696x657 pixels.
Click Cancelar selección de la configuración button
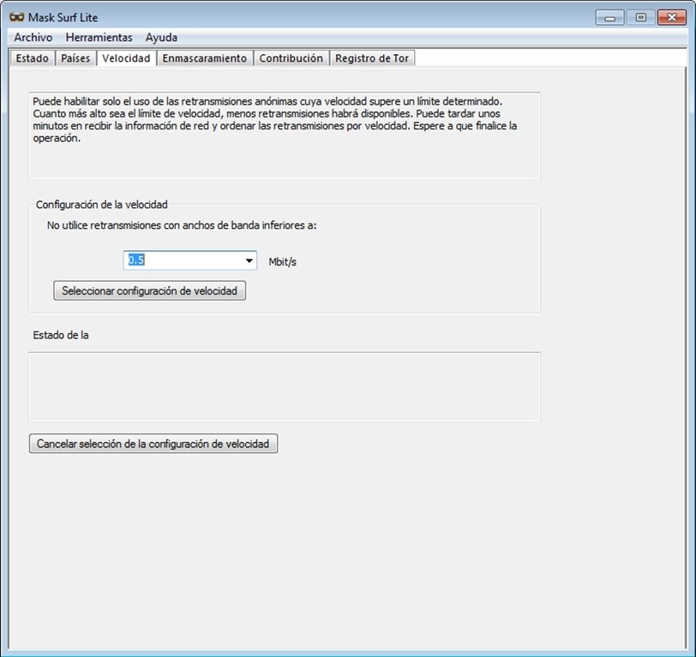tap(153, 444)
